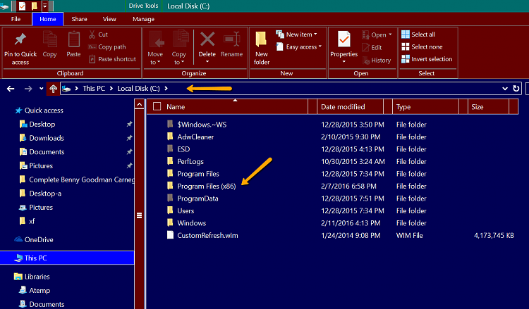Open the Manage ribbon tab

[x=143, y=19]
